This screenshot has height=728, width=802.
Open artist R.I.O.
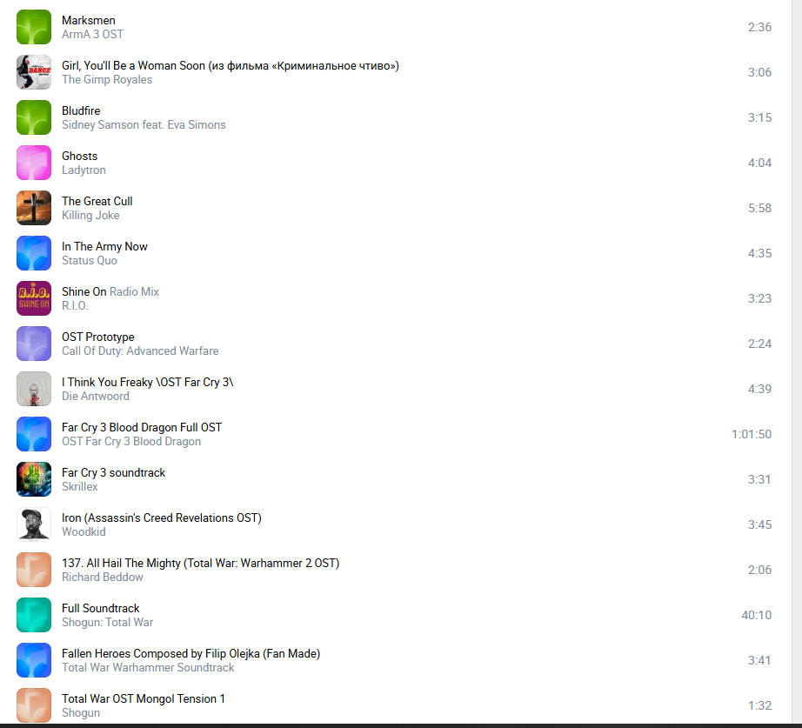coord(75,306)
